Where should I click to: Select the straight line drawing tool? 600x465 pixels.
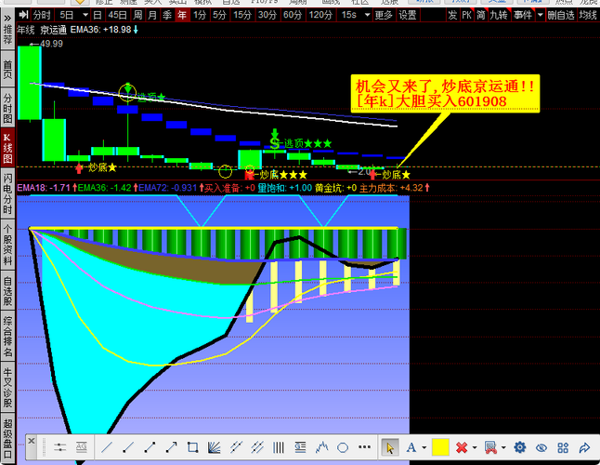(107, 447)
